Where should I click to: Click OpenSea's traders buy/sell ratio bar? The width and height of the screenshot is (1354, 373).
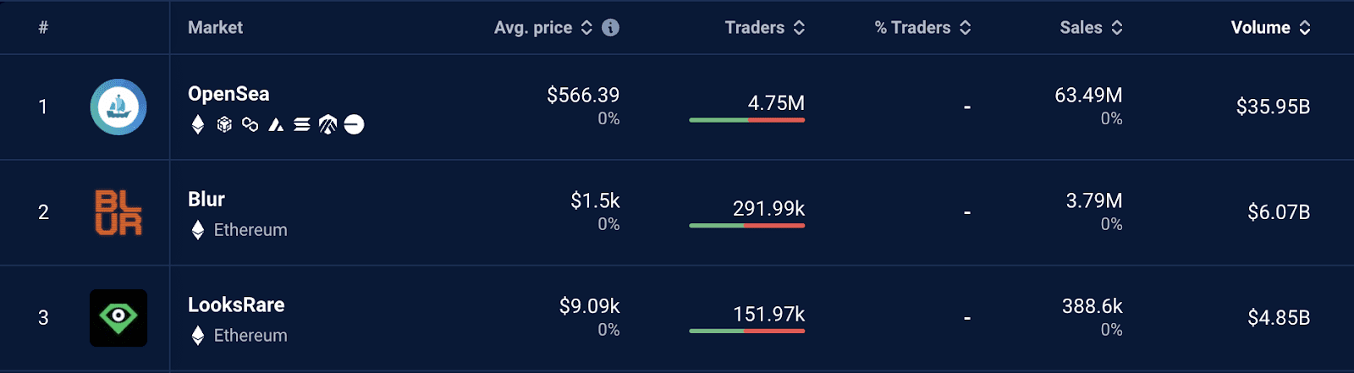click(x=747, y=120)
